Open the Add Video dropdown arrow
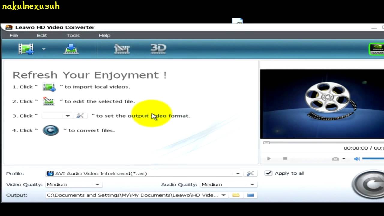Viewport: 384px width, 216px height. [43, 49]
